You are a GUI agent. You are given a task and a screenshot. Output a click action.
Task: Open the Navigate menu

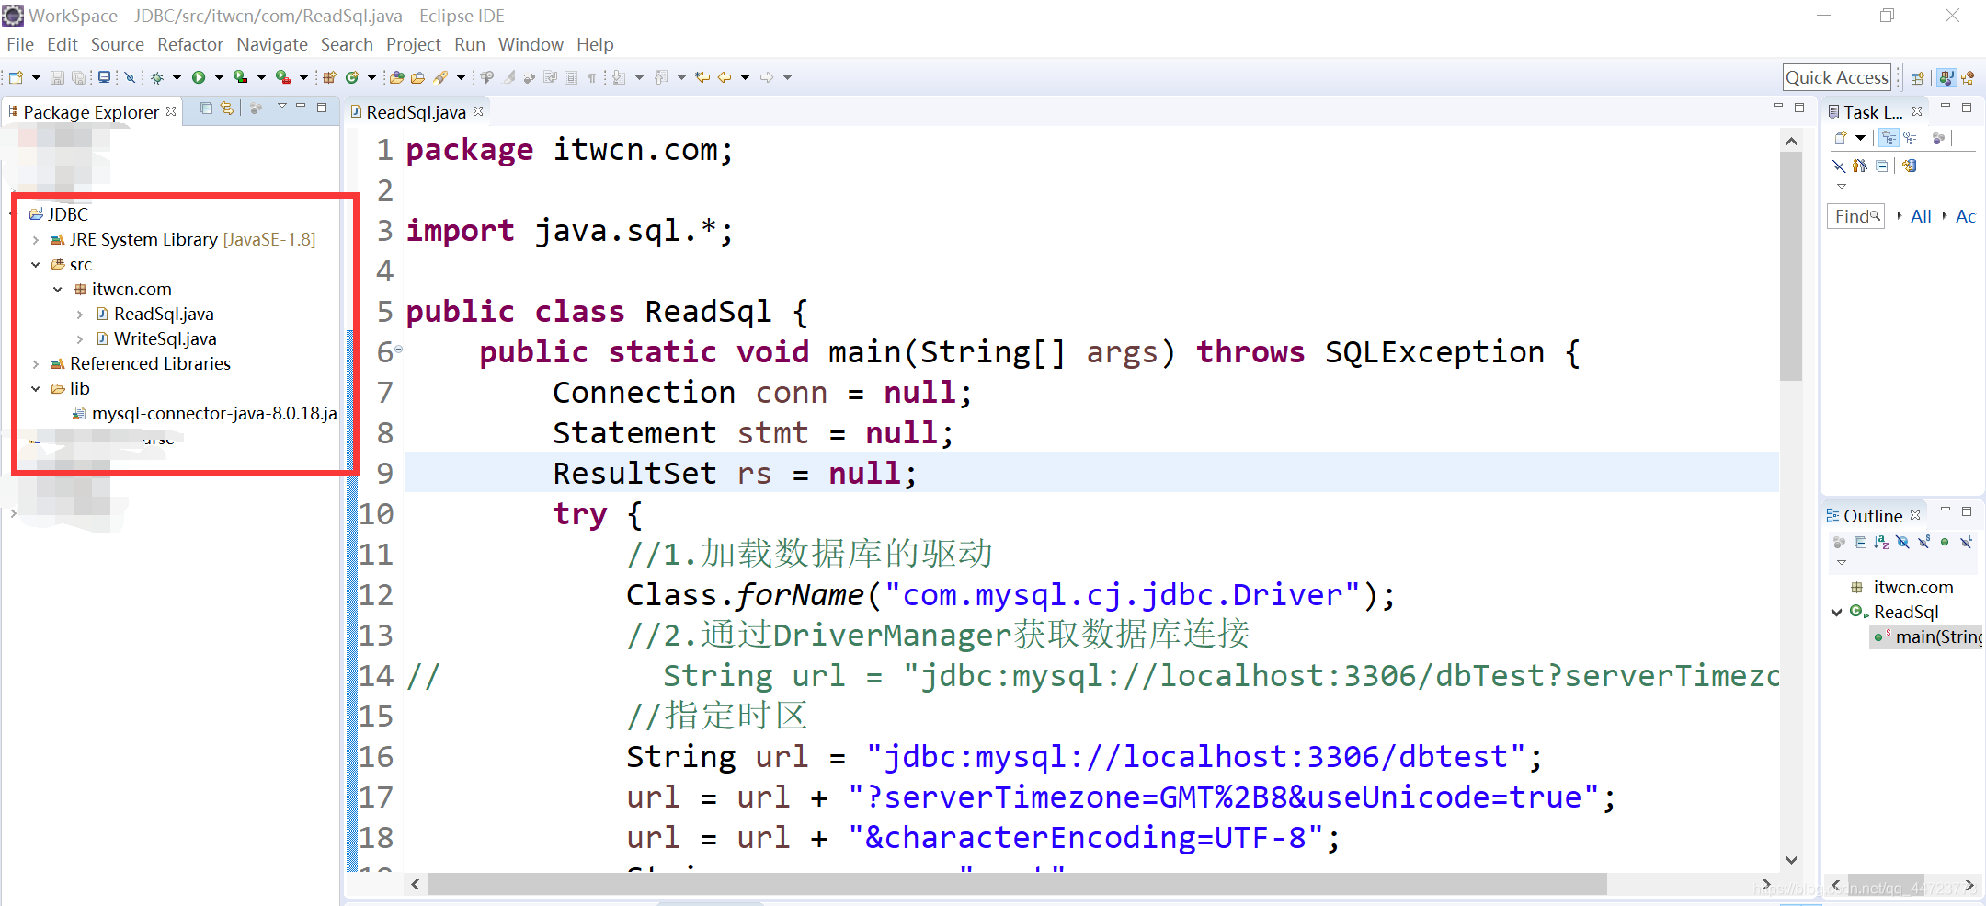271,44
